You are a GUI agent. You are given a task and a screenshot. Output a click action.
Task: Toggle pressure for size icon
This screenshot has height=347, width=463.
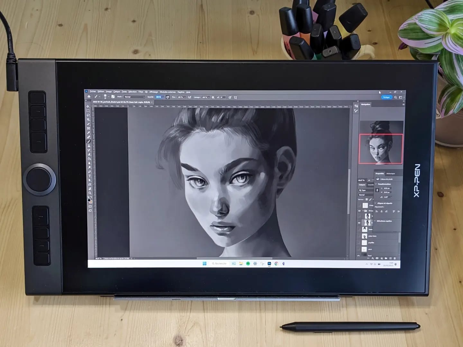pos(230,98)
